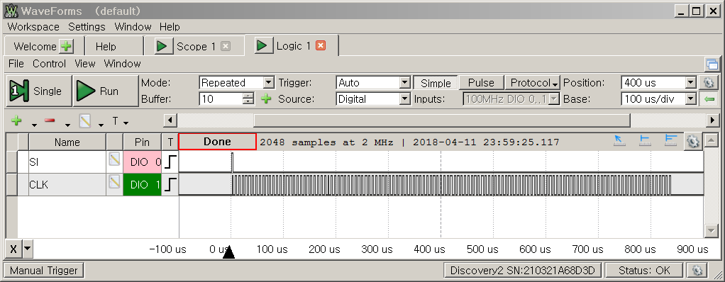Click the Manual Trigger button

click(x=44, y=271)
